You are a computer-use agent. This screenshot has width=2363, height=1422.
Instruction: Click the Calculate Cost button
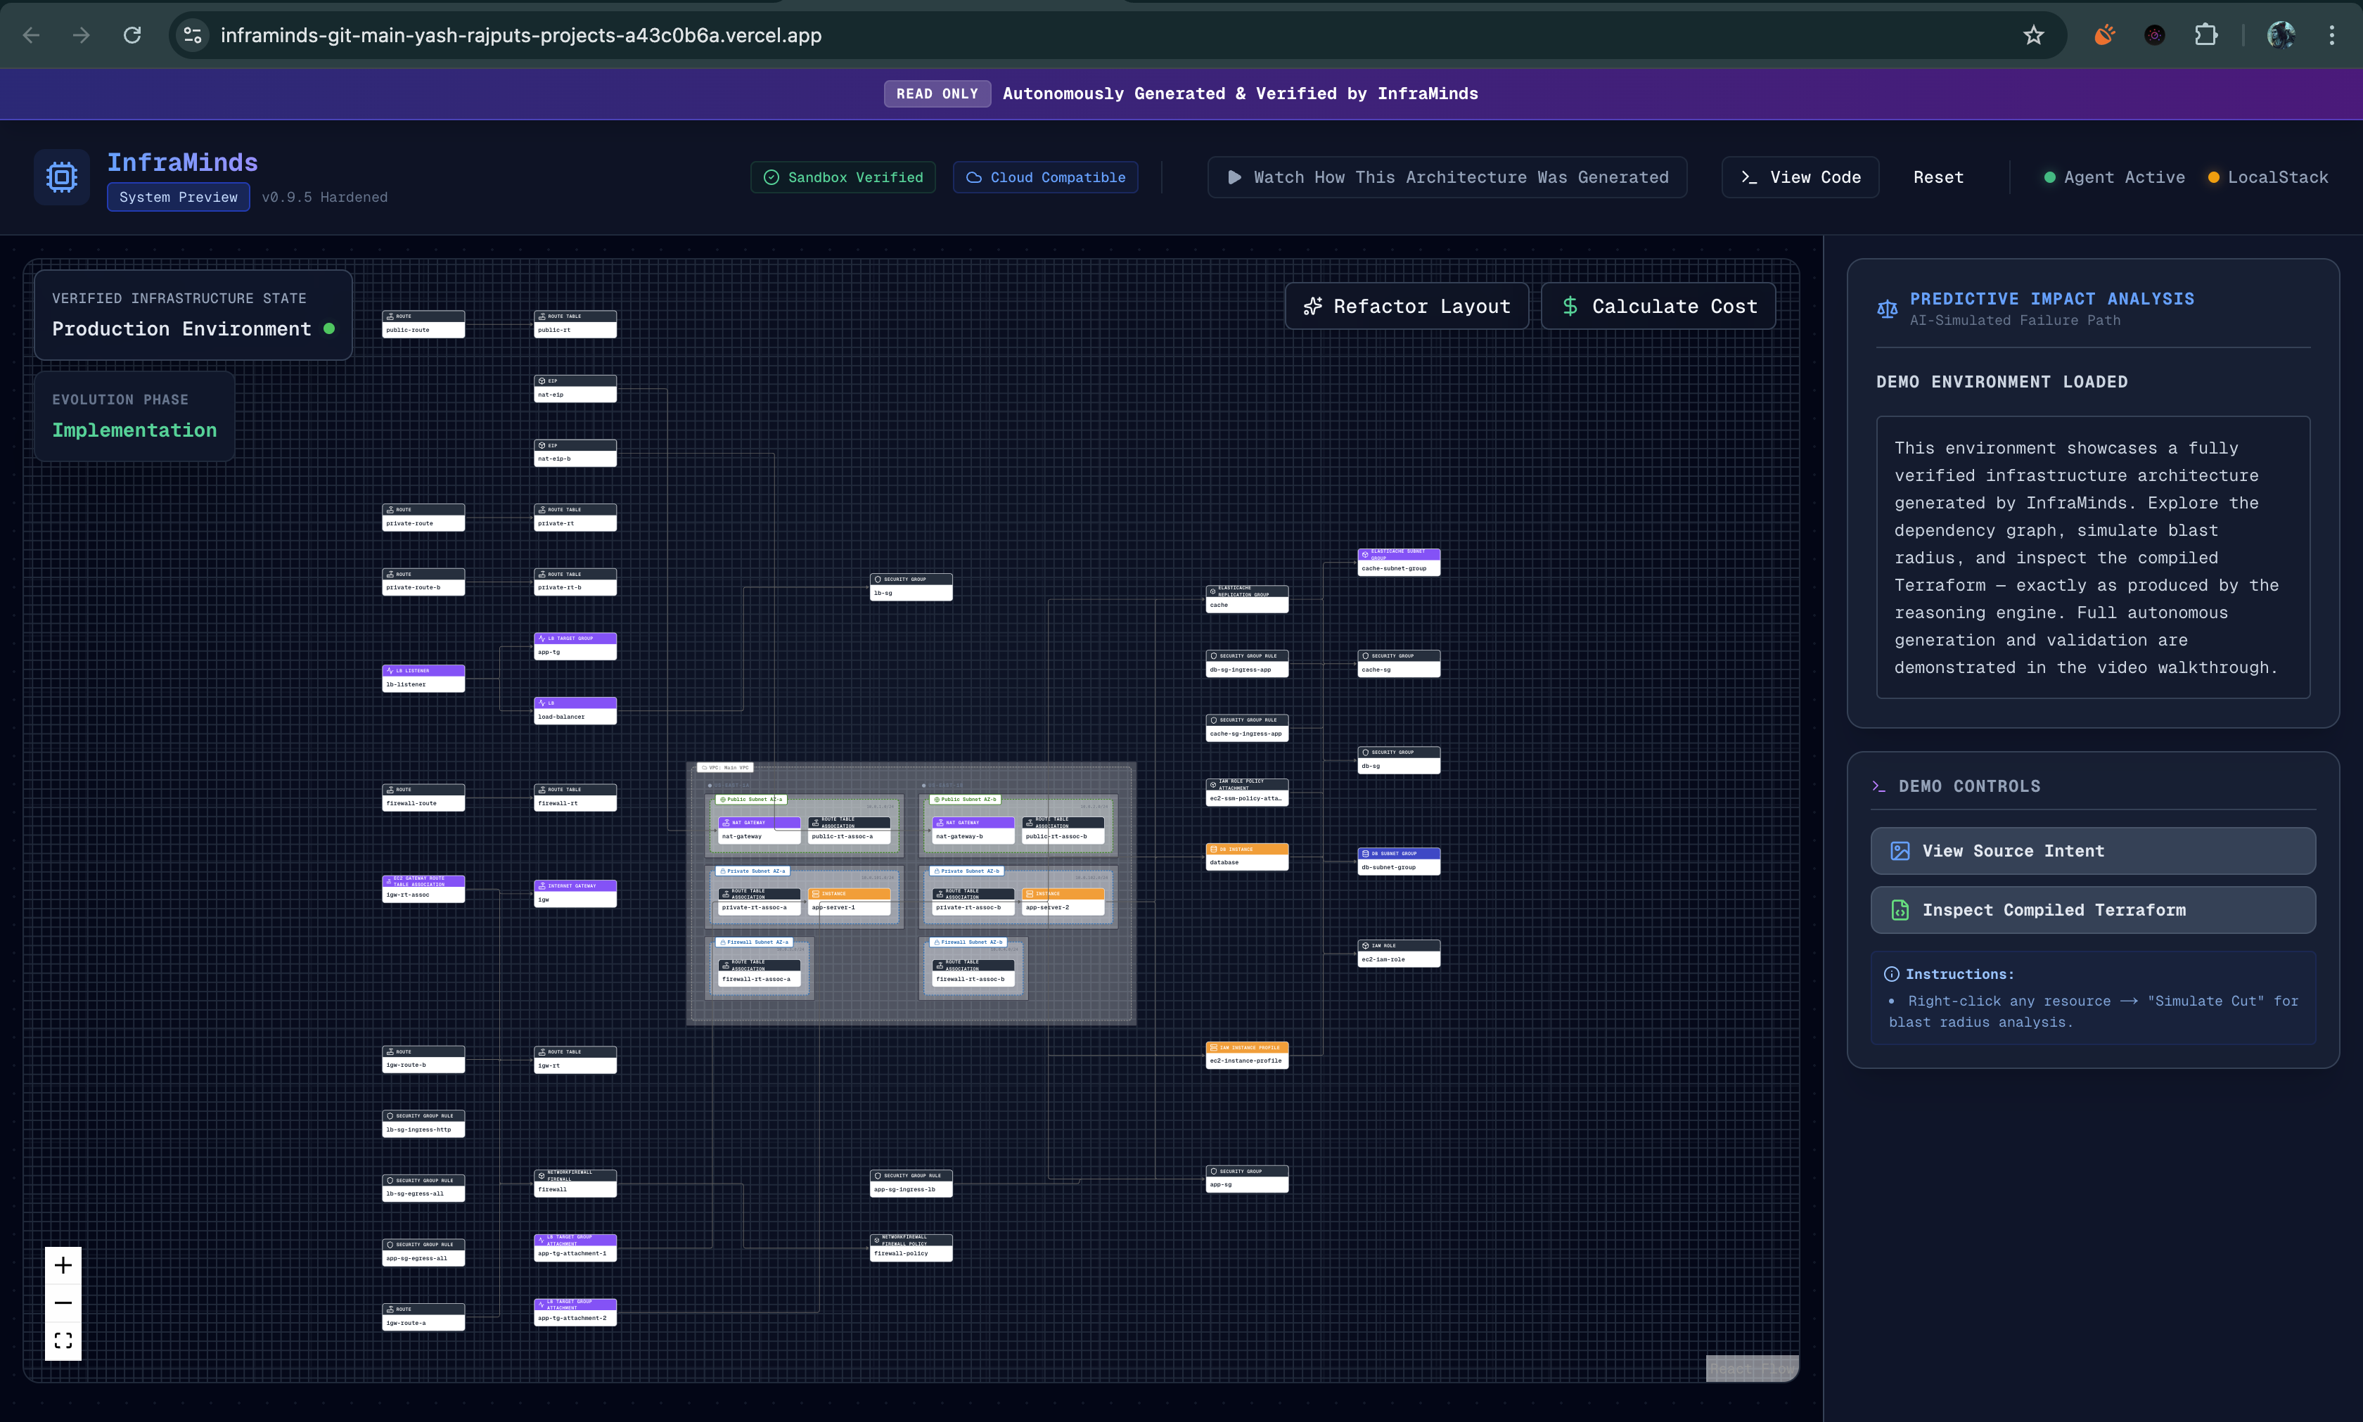(1659, 307)
